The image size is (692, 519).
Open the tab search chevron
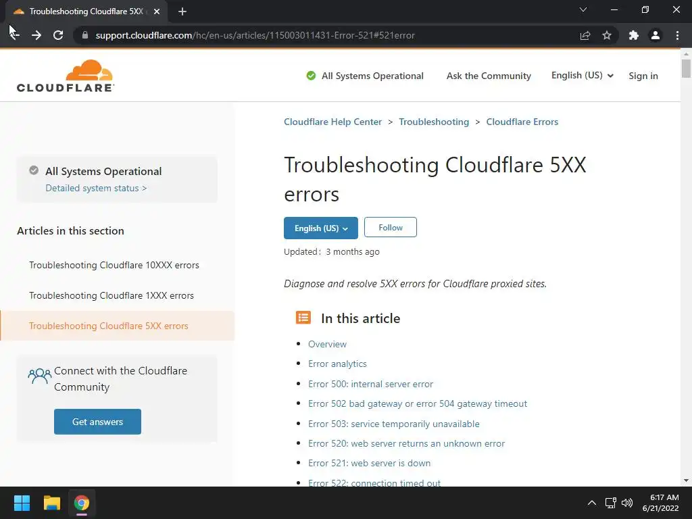click(583, 9)
